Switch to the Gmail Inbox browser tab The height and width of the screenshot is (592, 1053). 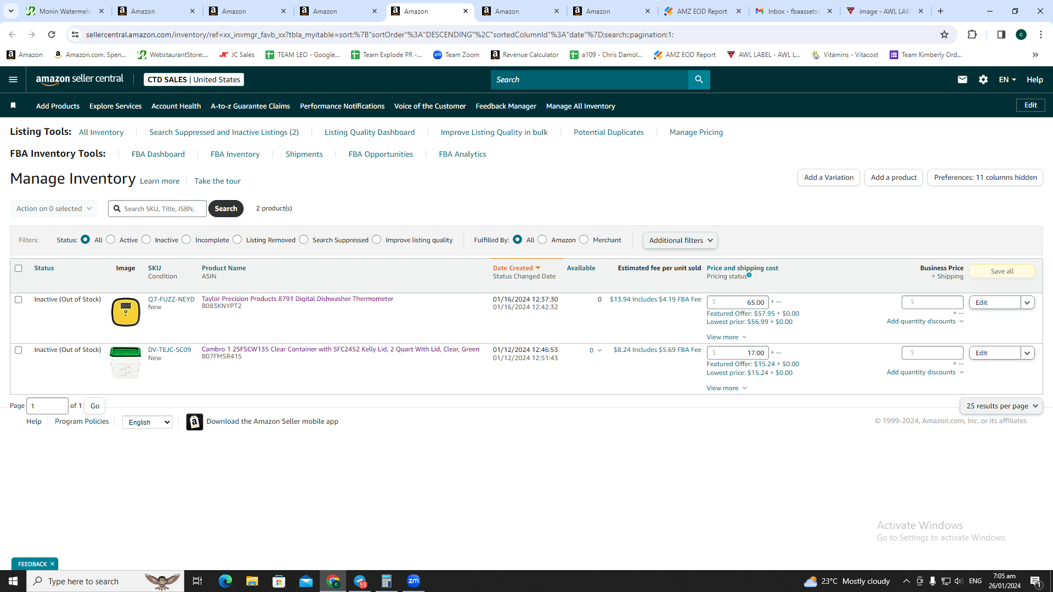click(794, 11)
